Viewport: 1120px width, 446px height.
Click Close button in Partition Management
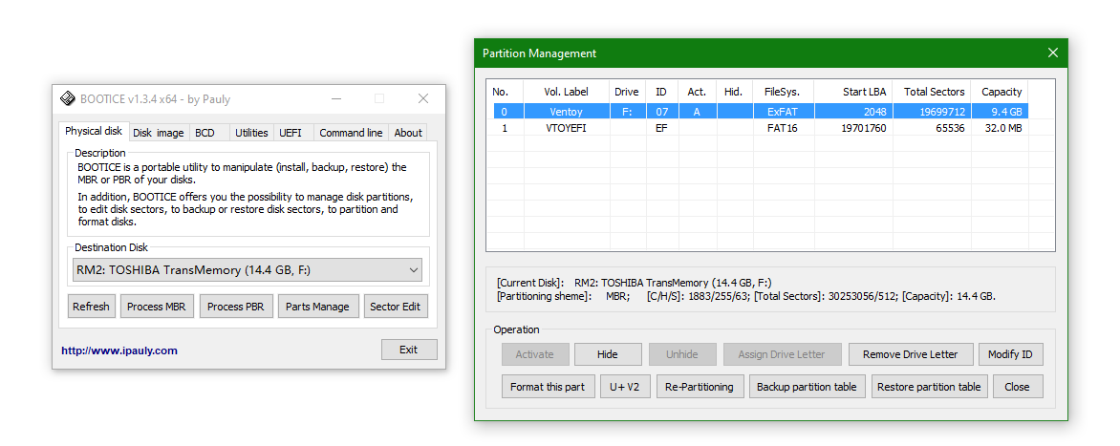(x=1017, y=386)
